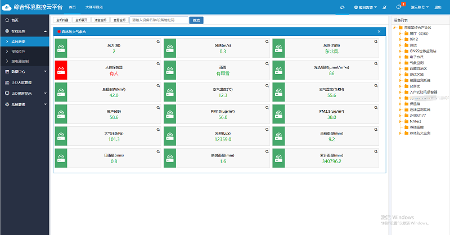Click the dashboard gauge icon in header
450x235 pixels.
tap(342, 7)
